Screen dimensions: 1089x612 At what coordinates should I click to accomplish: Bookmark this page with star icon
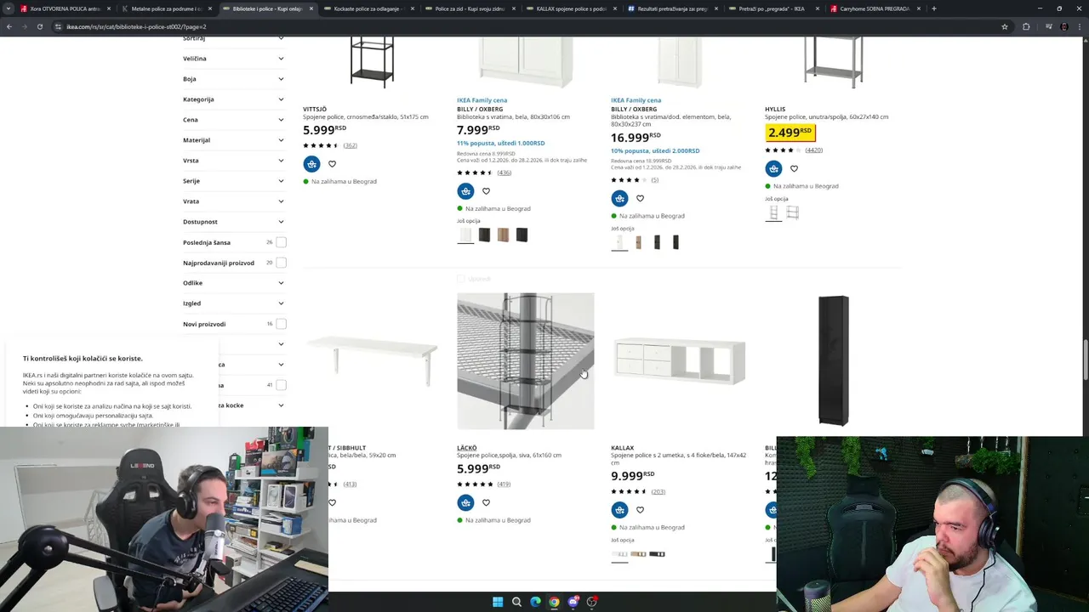point(1005,26)
